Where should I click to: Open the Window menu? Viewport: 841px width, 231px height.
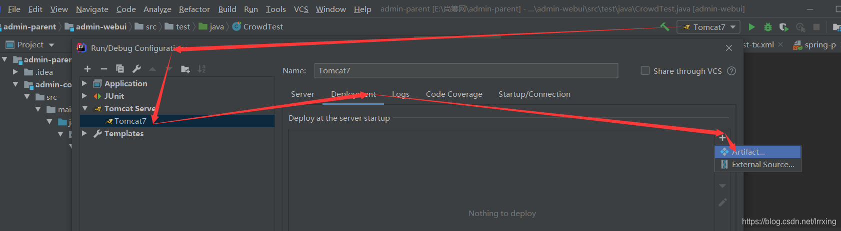[x=330, y=9]
